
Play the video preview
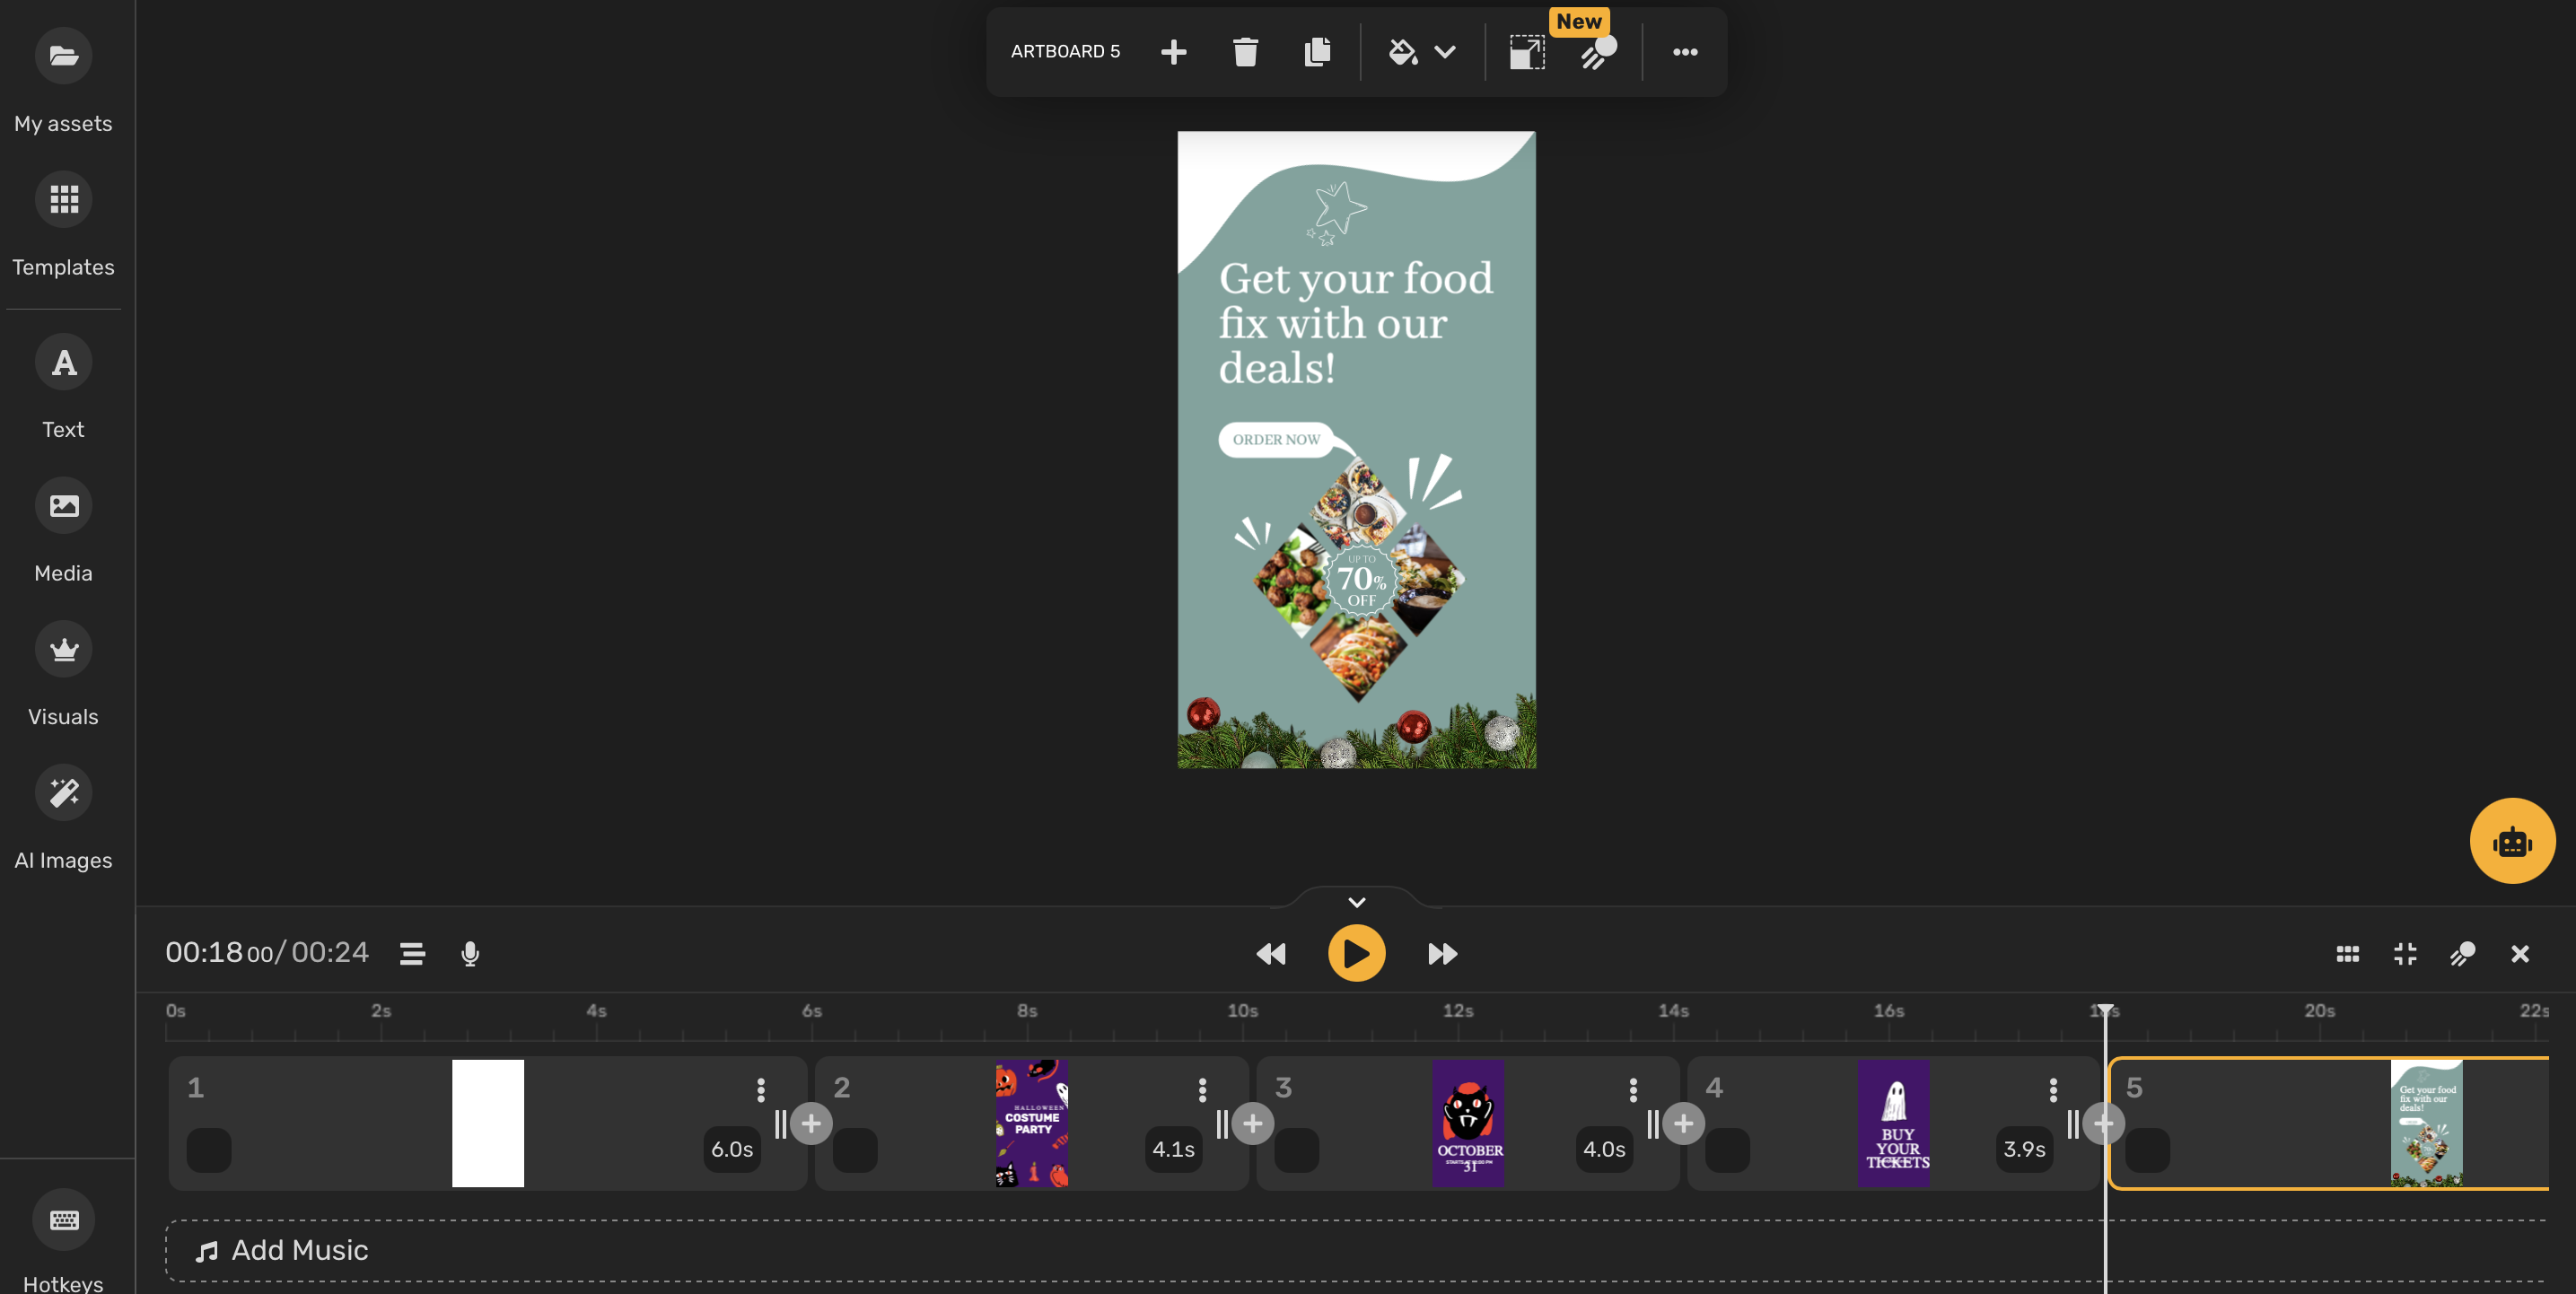click(x=1356, y=953)
